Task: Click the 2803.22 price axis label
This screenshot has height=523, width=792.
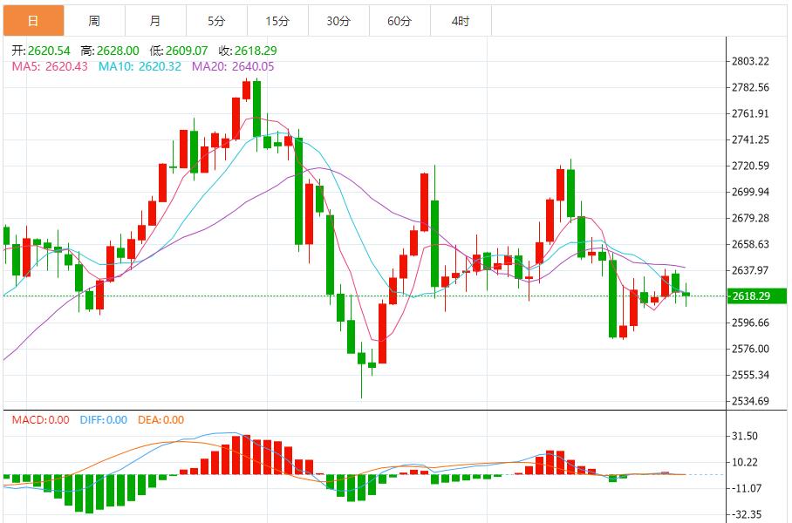Action: 751,62
